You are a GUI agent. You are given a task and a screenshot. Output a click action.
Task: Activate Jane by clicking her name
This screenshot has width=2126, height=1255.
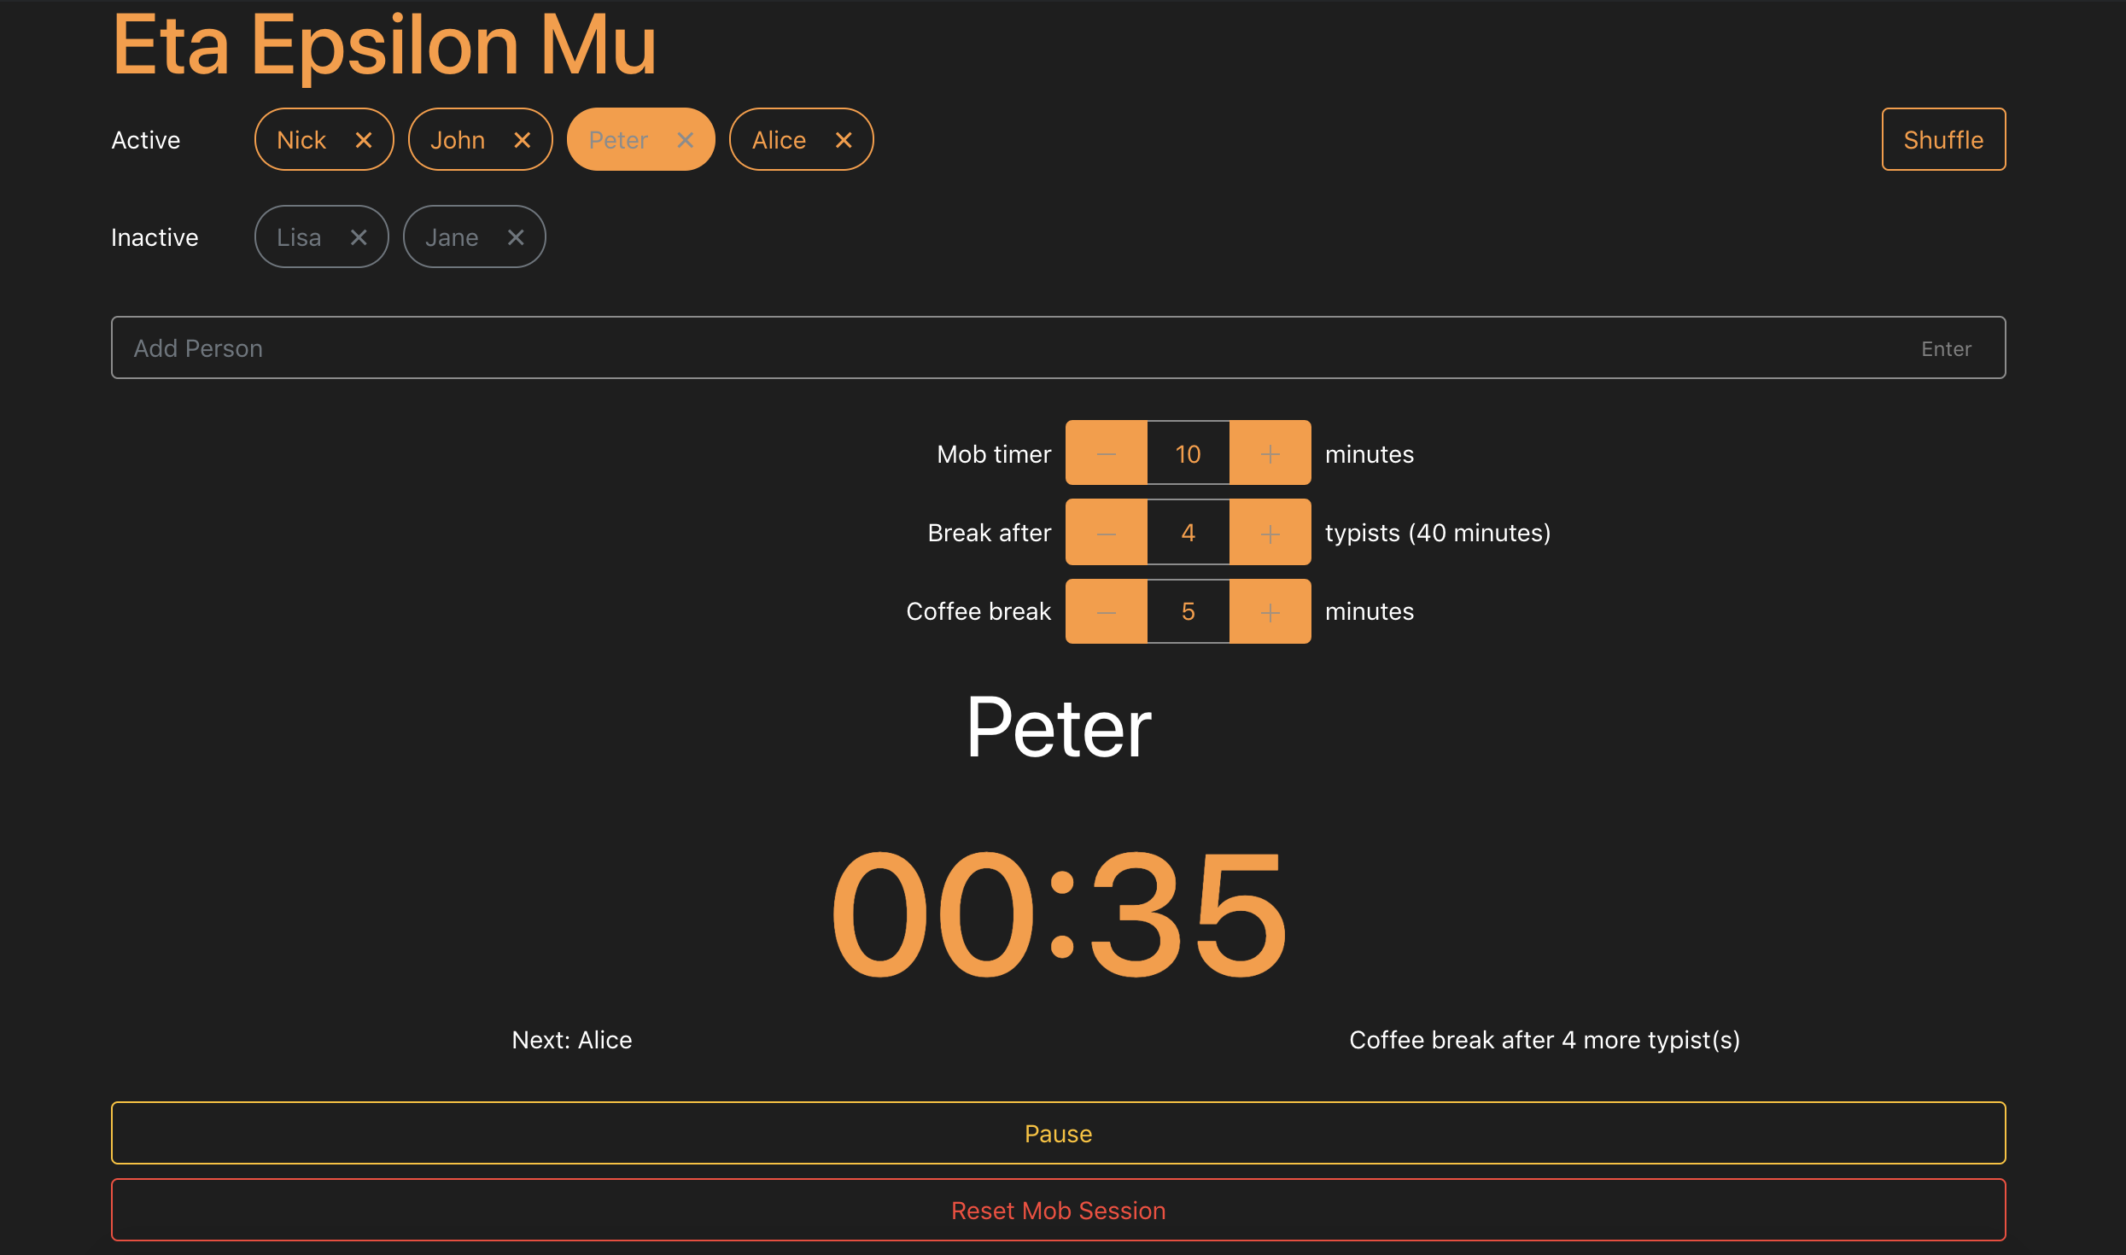452,237
